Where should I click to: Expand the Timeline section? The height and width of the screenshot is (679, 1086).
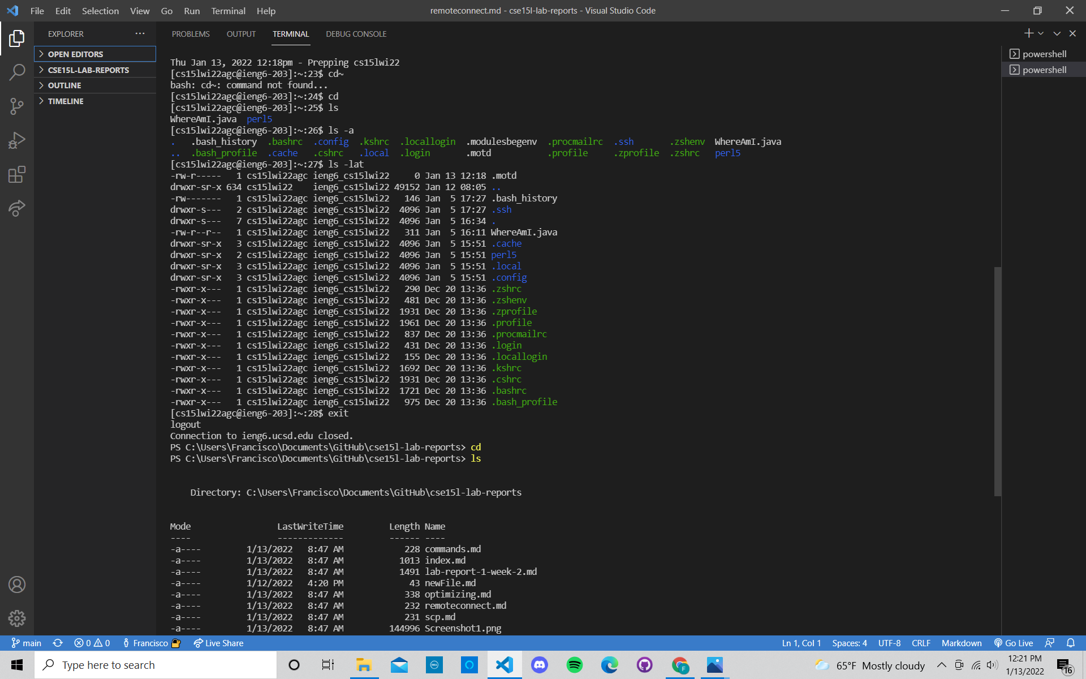(x=95, y=101)
